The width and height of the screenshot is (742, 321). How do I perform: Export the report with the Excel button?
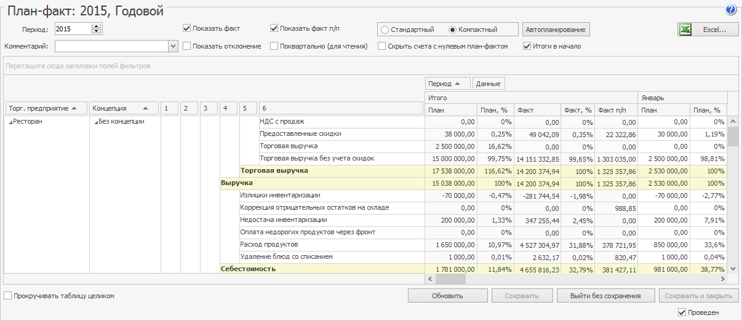pos(708,30)
